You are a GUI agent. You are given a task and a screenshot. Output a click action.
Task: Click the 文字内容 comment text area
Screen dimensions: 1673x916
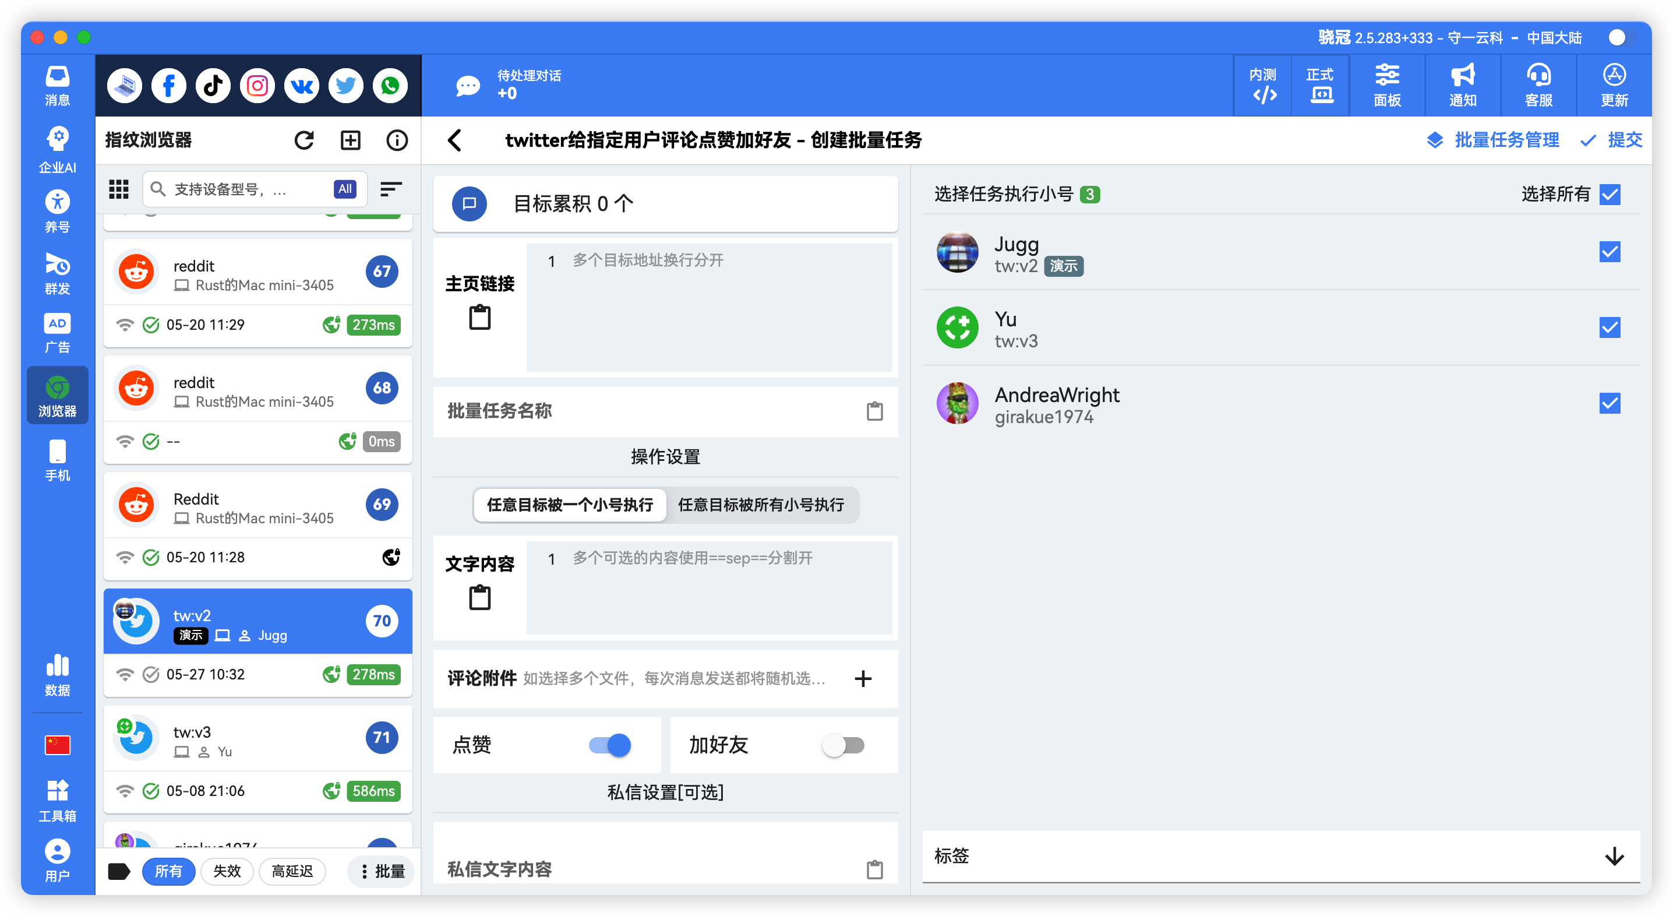(708, 587)
